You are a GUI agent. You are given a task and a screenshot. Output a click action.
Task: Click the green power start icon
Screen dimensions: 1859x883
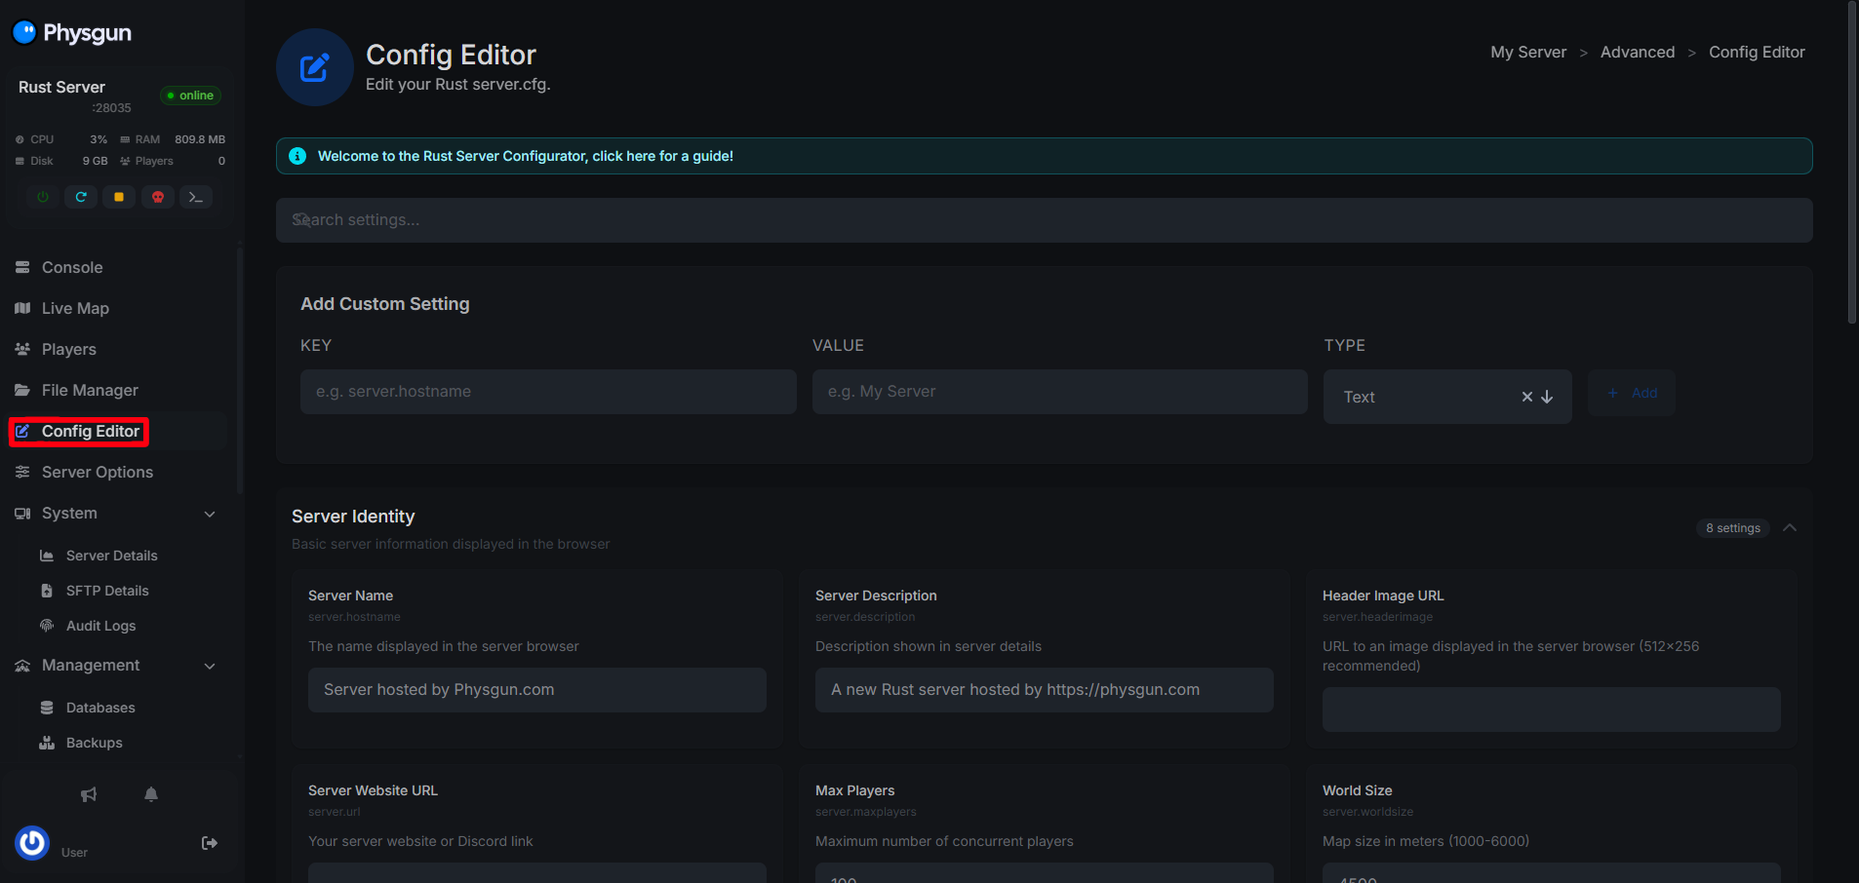43,197
